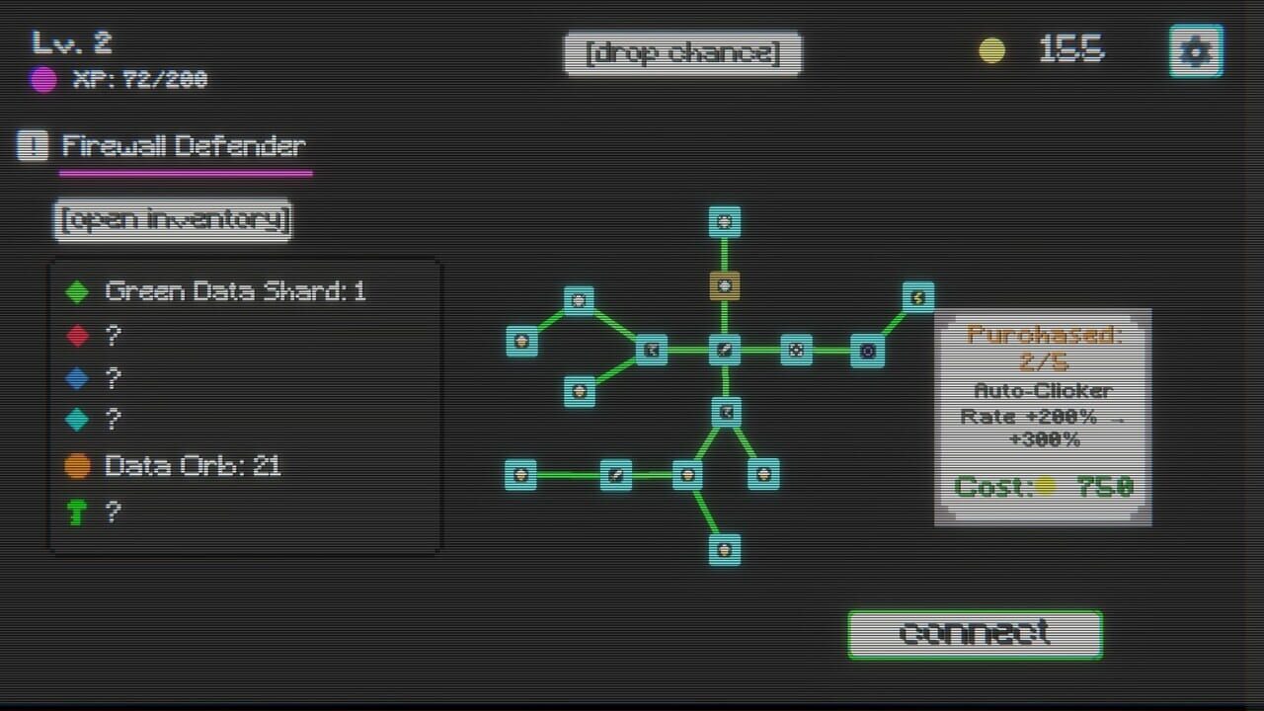Click the warning icon beside Firewall Defender

[x=33, y=144]
